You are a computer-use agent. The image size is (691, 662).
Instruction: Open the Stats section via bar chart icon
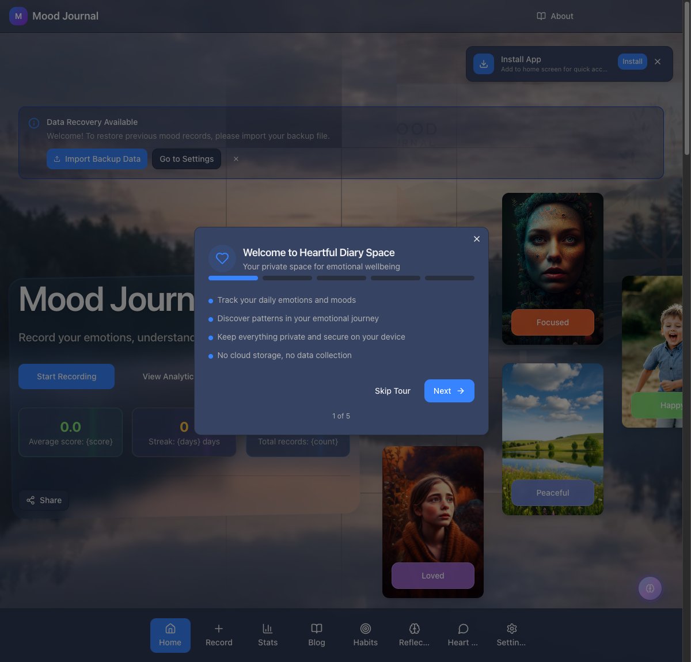(268, 635)
